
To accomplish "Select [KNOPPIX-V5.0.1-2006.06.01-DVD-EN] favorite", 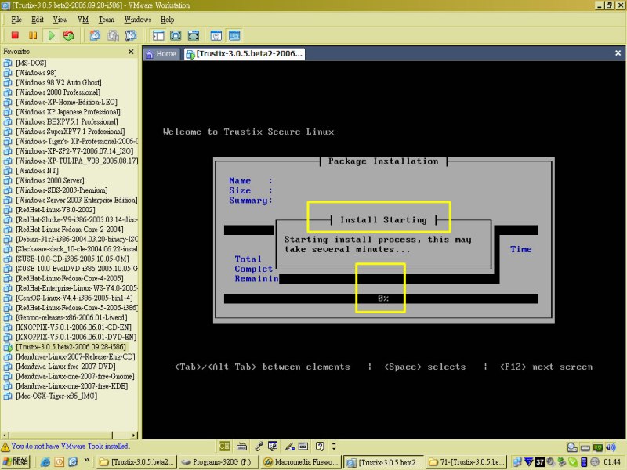I will 76,337.
